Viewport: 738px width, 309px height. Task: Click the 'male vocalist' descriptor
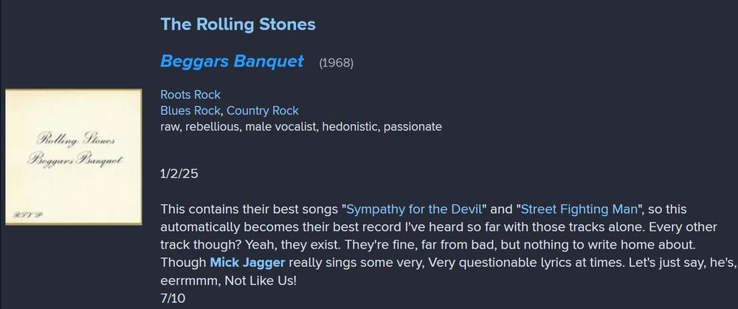click(x=280, y=127)
